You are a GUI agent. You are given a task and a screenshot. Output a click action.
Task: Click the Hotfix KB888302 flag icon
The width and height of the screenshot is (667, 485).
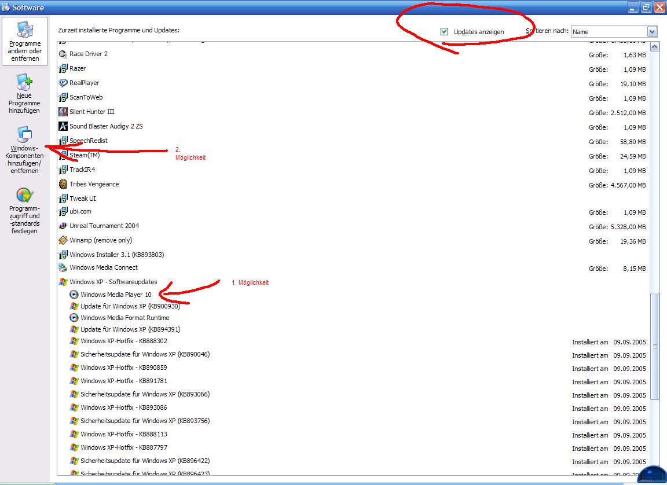point(74,341)
